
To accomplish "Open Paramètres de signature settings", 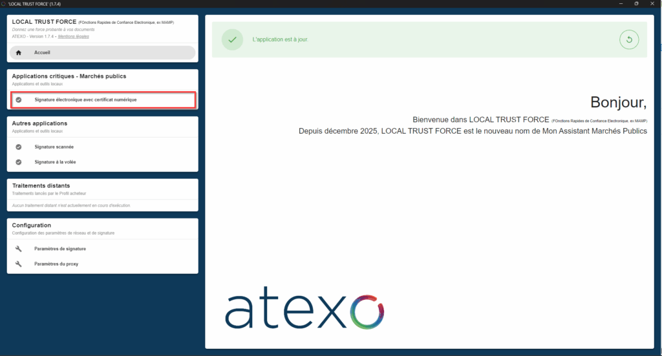I will tap(103, 249).
